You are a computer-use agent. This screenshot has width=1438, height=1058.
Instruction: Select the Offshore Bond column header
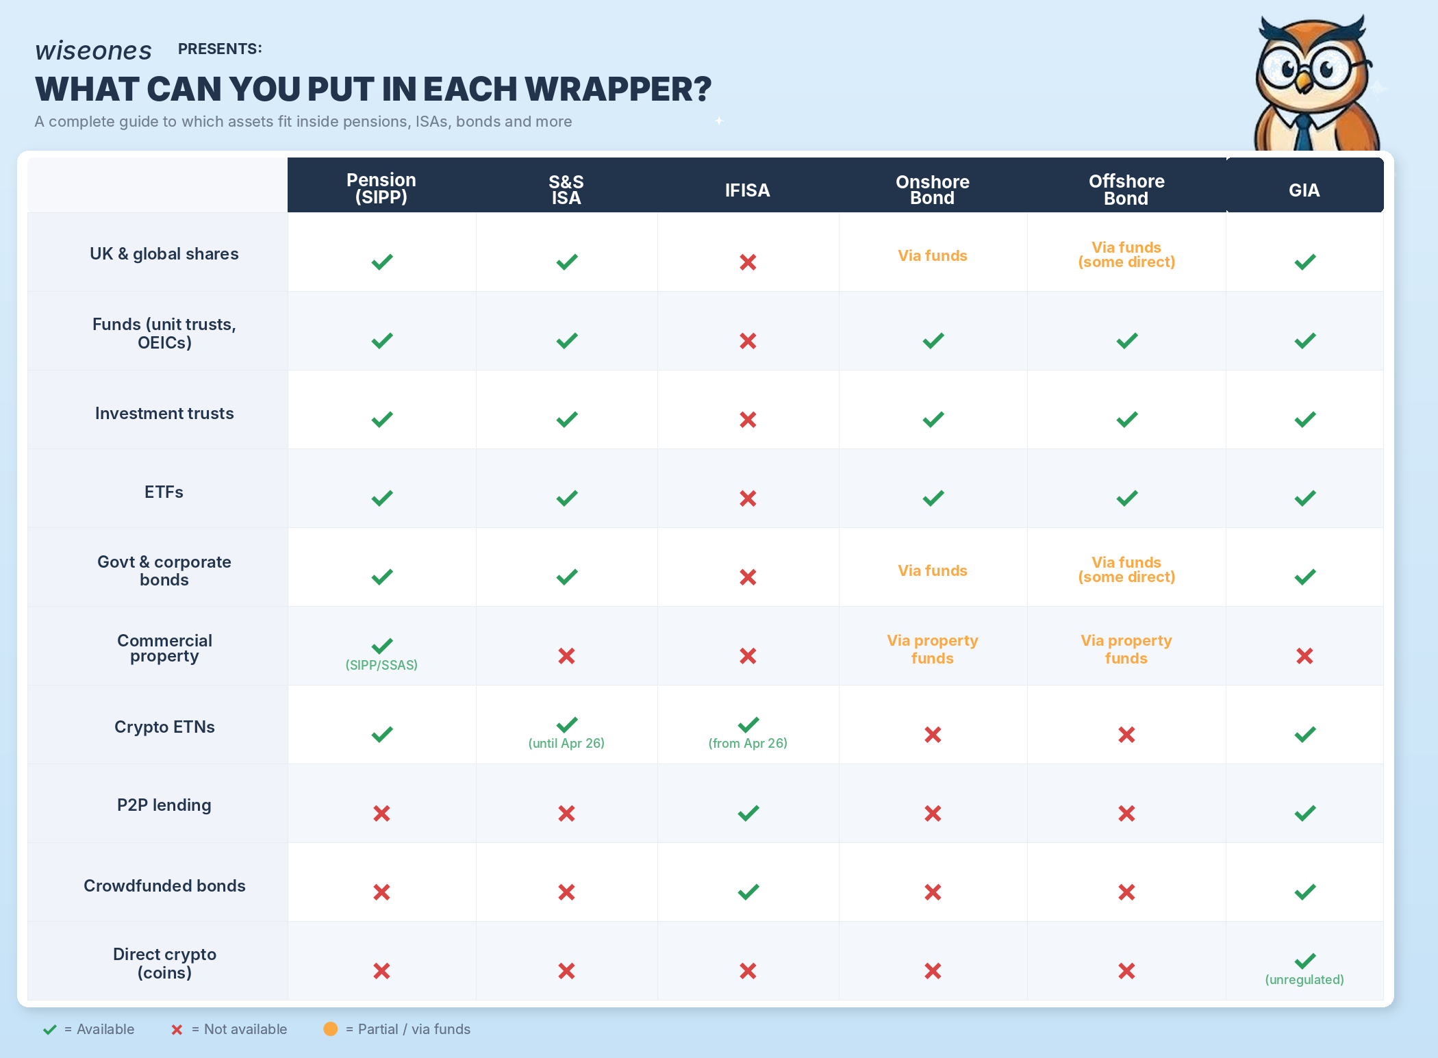1126,190
